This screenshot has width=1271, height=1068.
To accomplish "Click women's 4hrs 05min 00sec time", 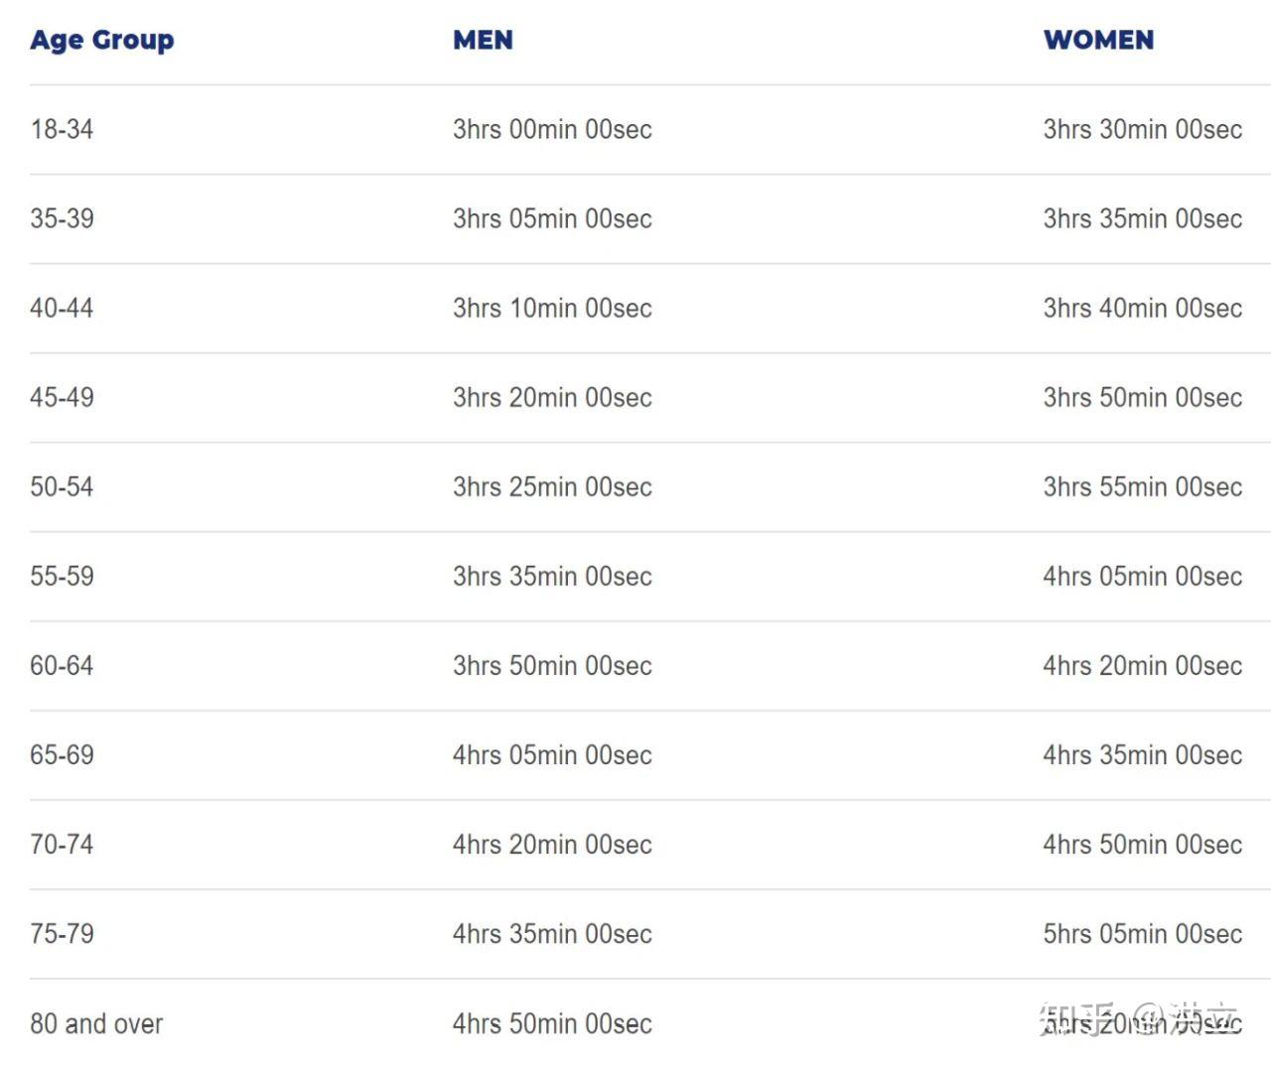I will click(1142, 576).
